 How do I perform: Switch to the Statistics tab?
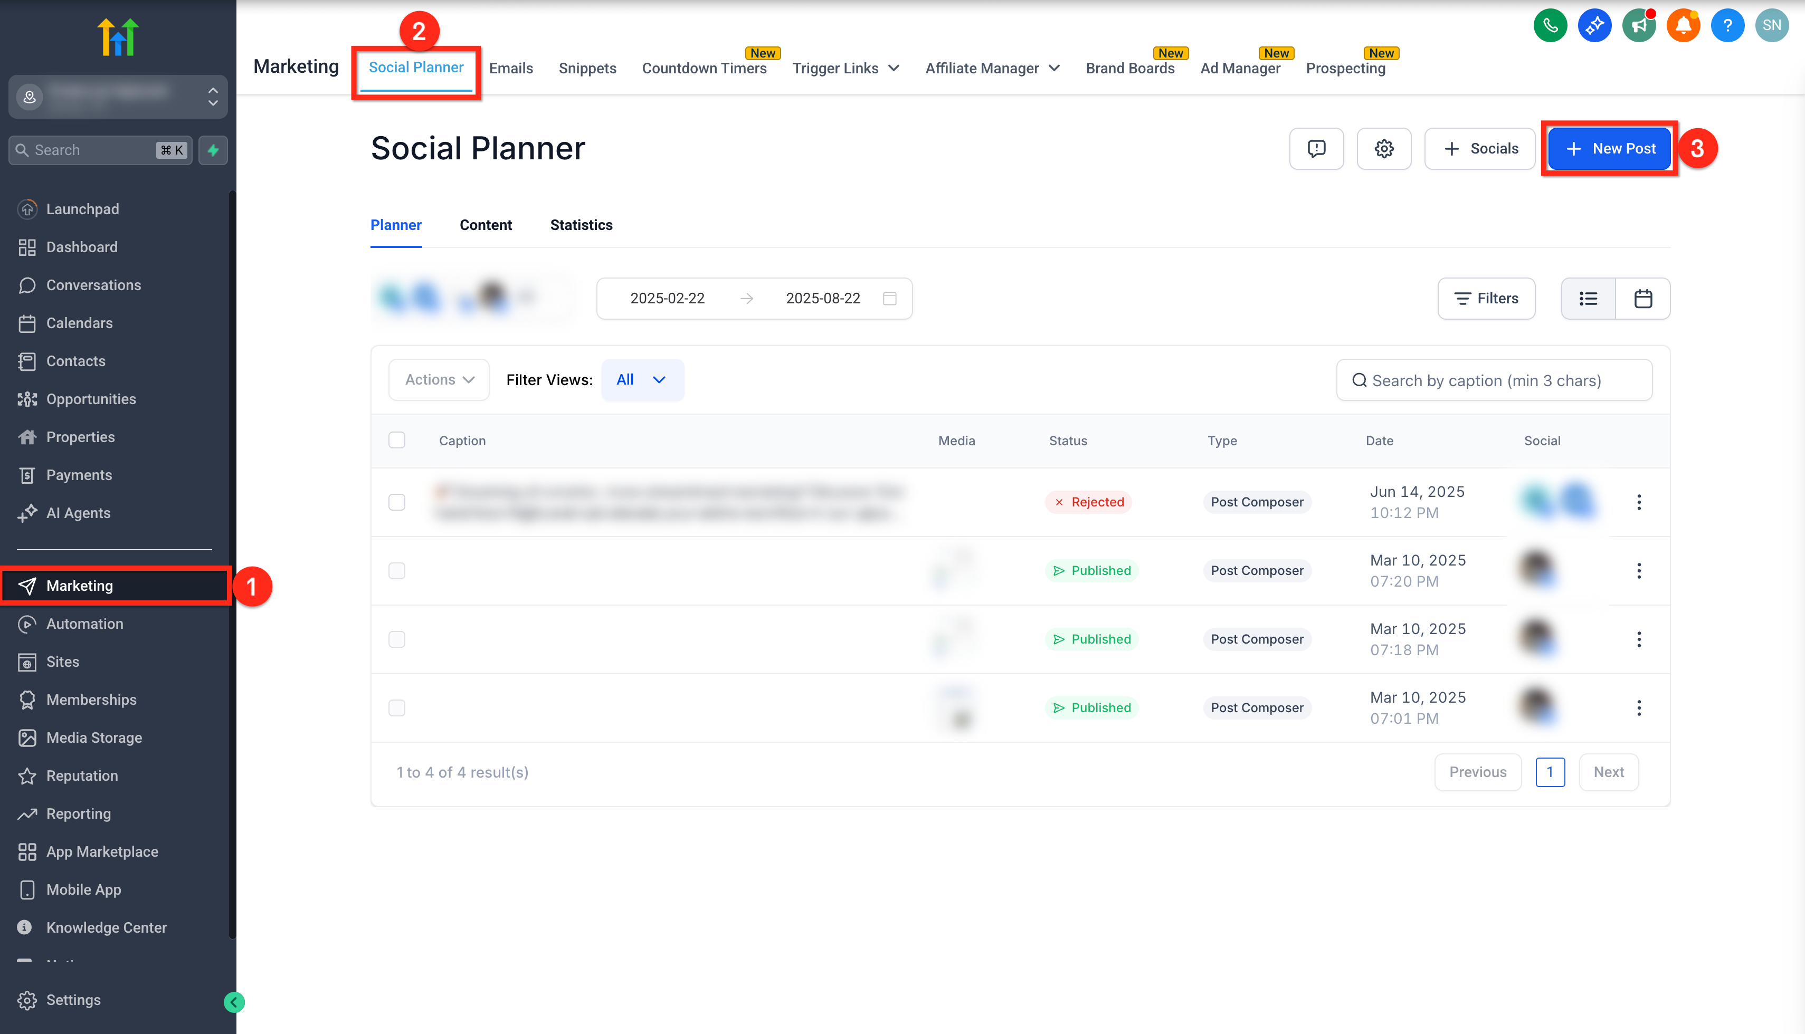(581, 225)
